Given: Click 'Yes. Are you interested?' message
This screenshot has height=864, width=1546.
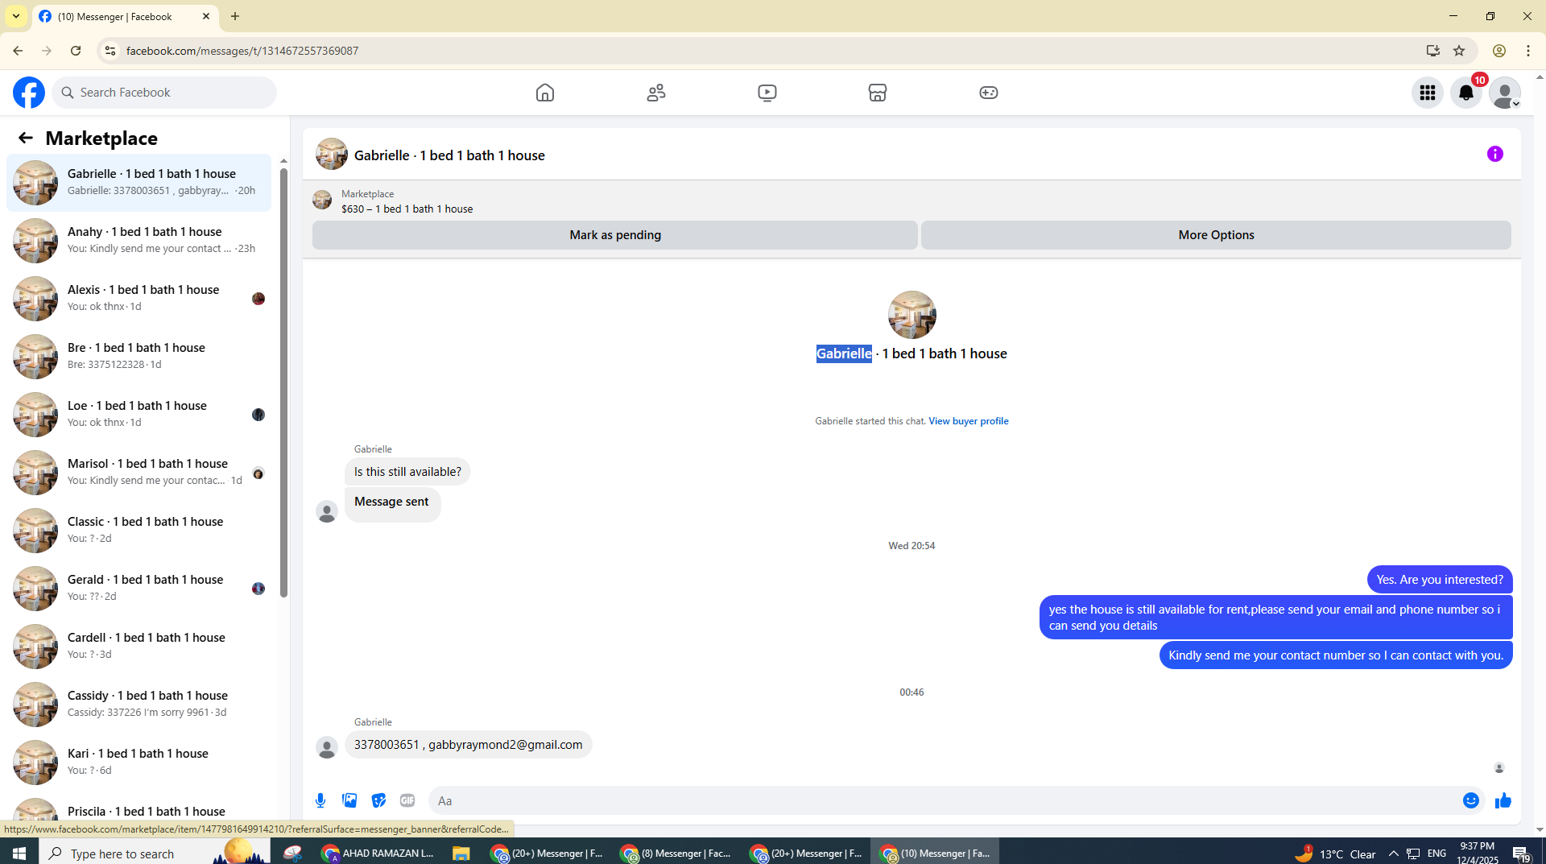Looking at the screenshot, I should [1440, 580].
